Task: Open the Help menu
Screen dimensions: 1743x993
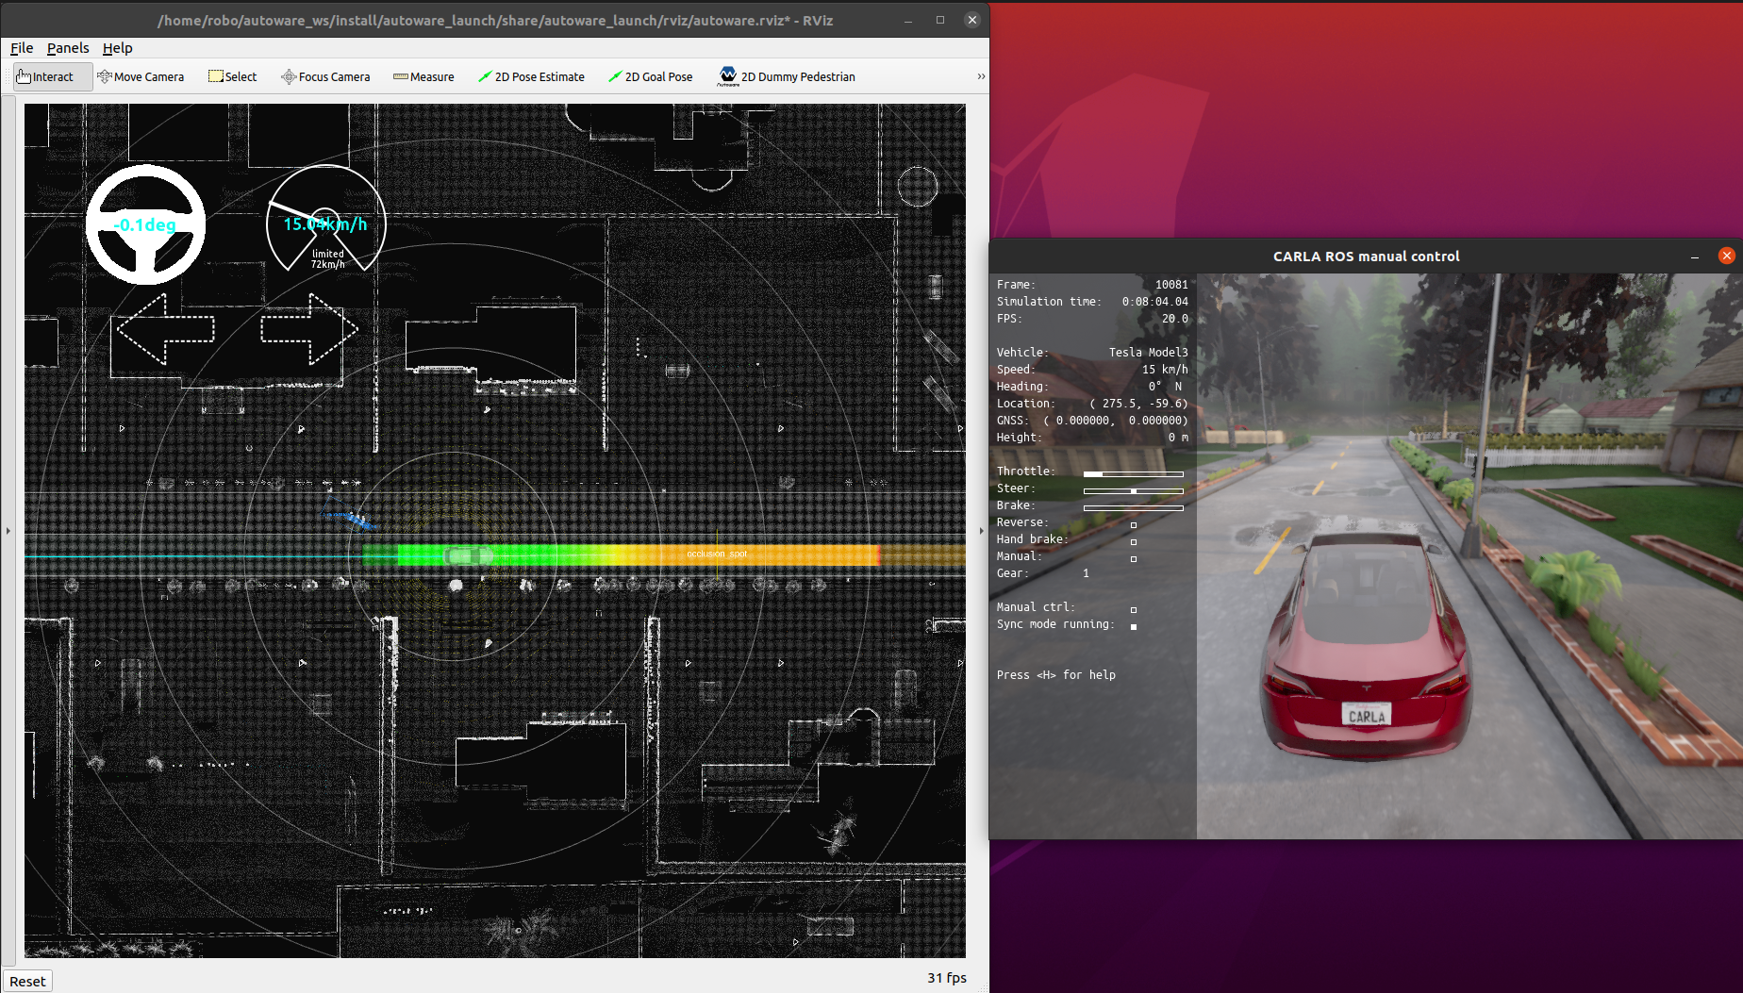Action: [x=118, y=48]
